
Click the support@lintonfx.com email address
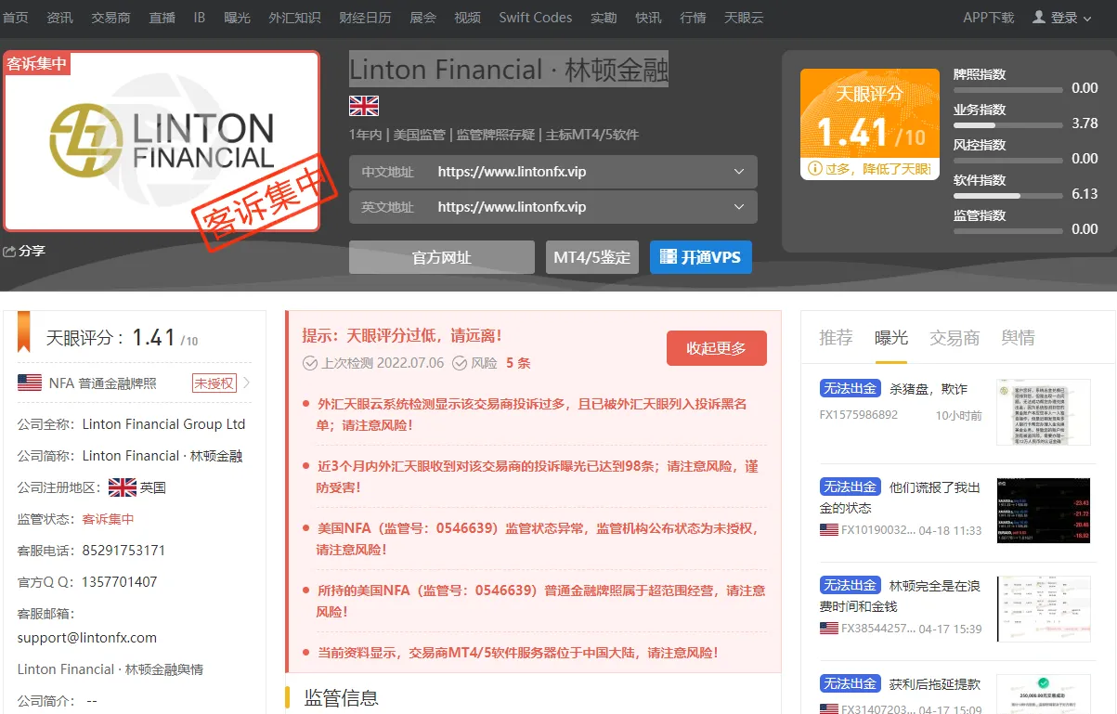(87, 638)
